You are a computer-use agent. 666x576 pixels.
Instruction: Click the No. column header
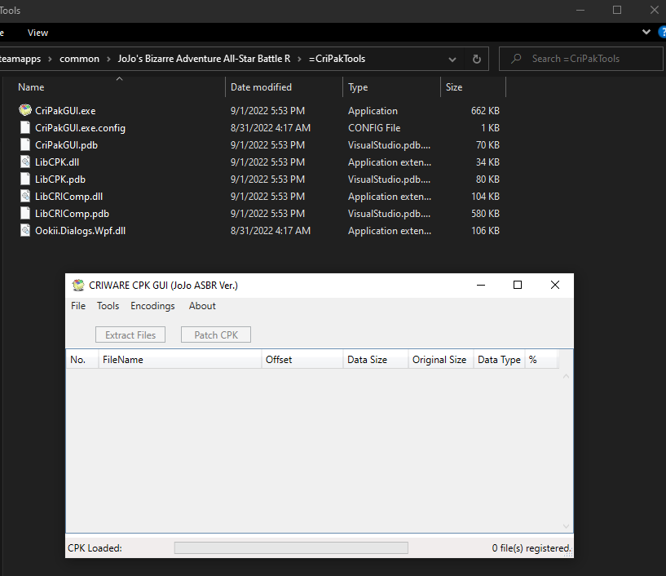click(x=82, y=360)
